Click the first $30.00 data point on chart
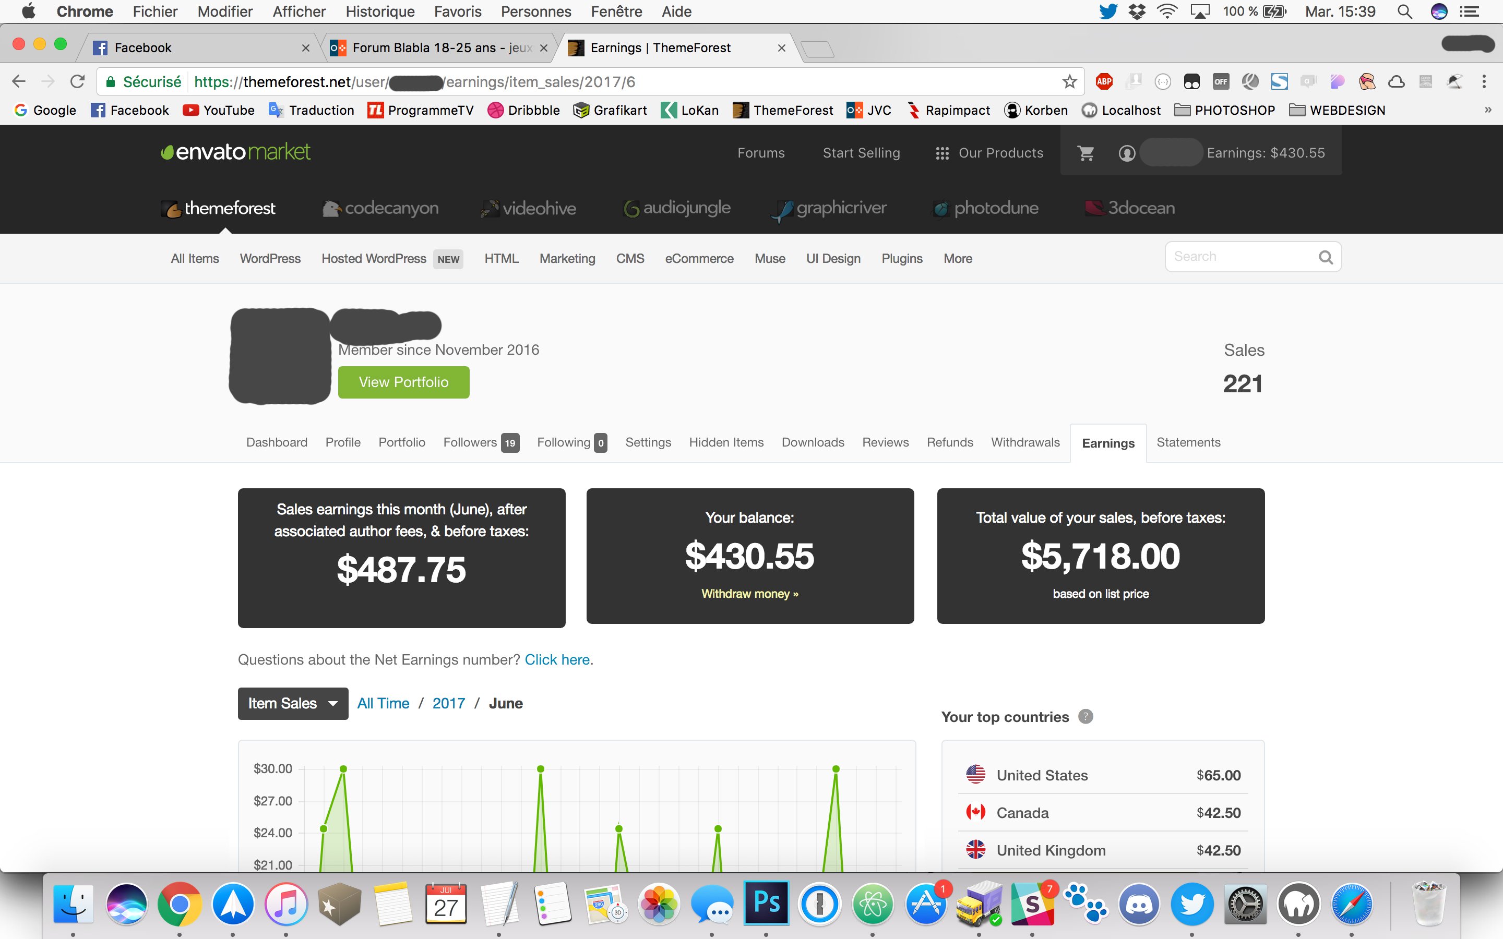1503x939 pixels. click(343, 769)
